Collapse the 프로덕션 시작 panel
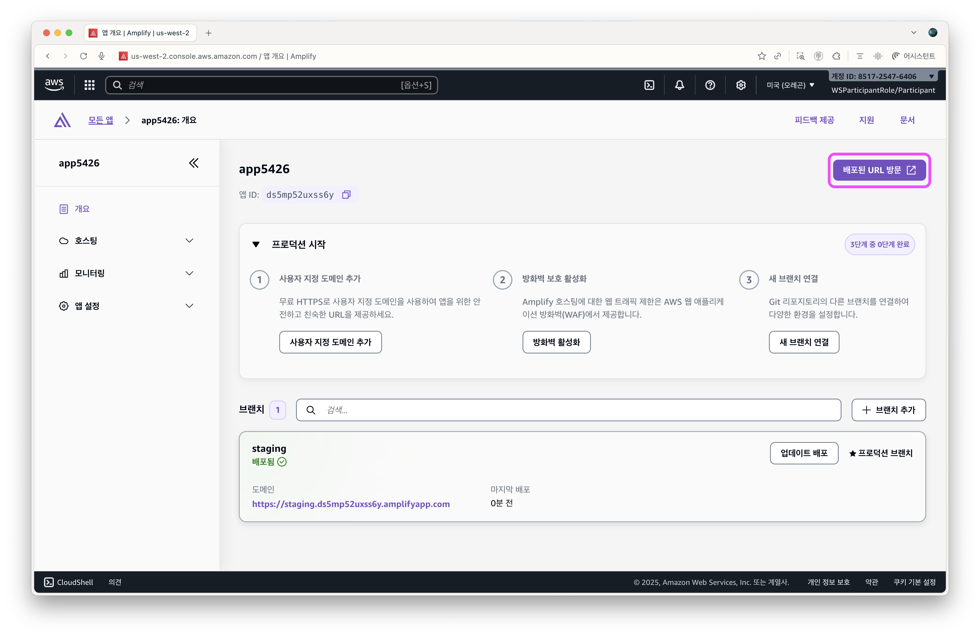Viewport: 980px width, 637px height. click(256, 245)
